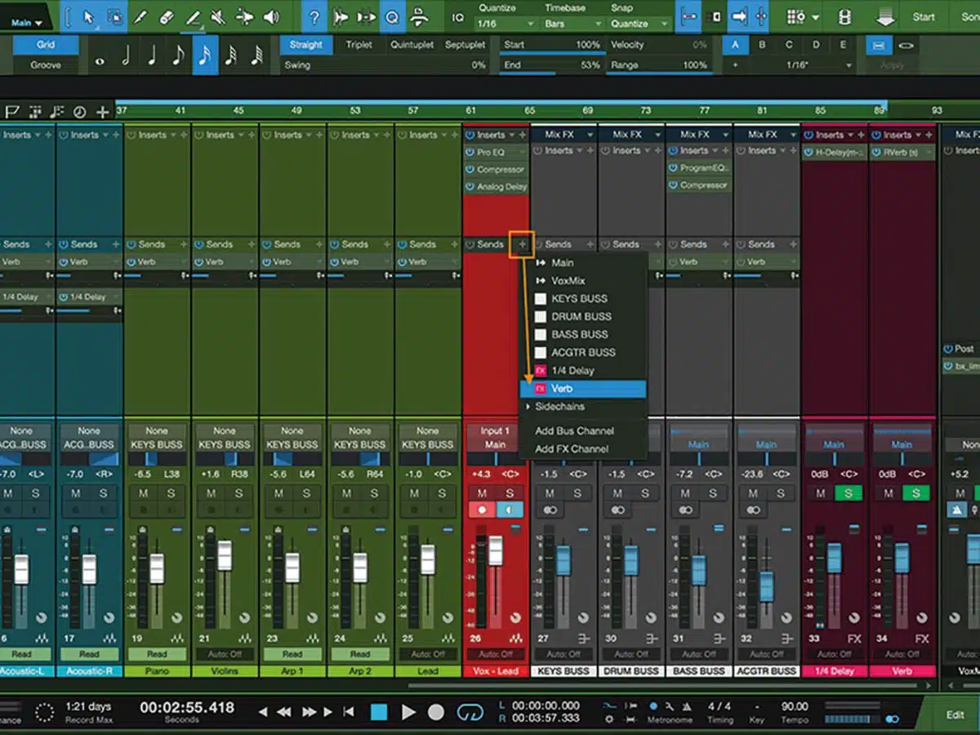The height and width of the screenshot is (735, 980).
Task: Select the highlighted sixteenth note value
Action: [x=205, y=57]
